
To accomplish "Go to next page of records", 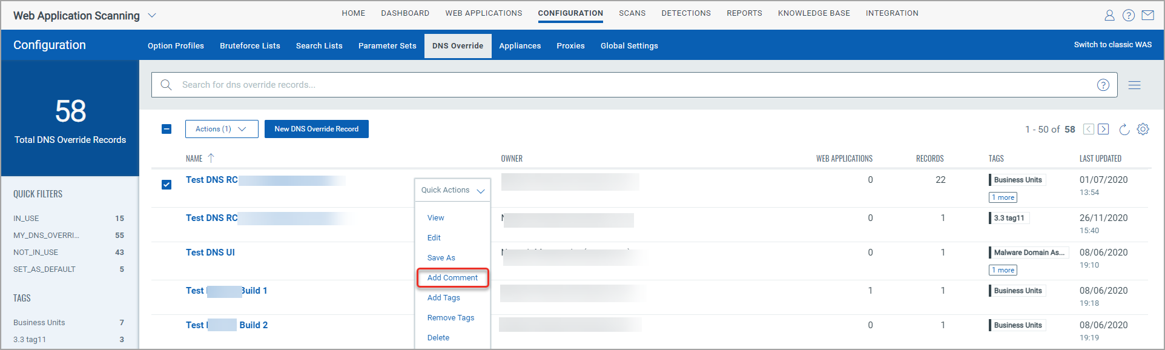I will point(1103,129).
